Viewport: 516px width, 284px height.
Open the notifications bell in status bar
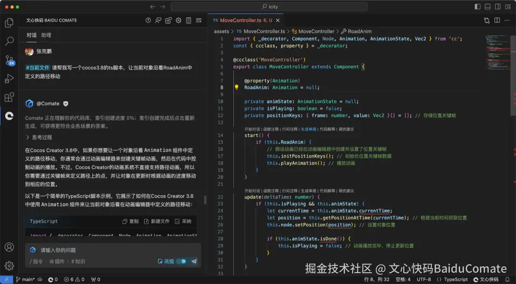point(507,279)
